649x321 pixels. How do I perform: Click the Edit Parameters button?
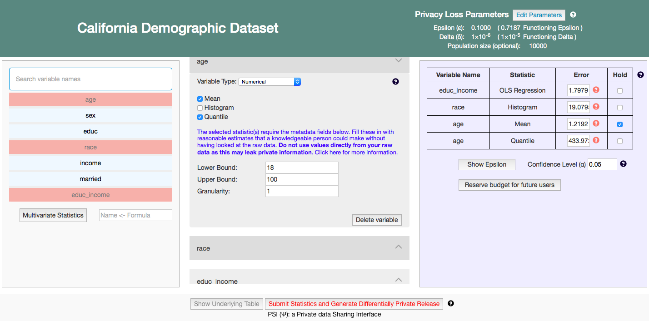tap(539, 15)
